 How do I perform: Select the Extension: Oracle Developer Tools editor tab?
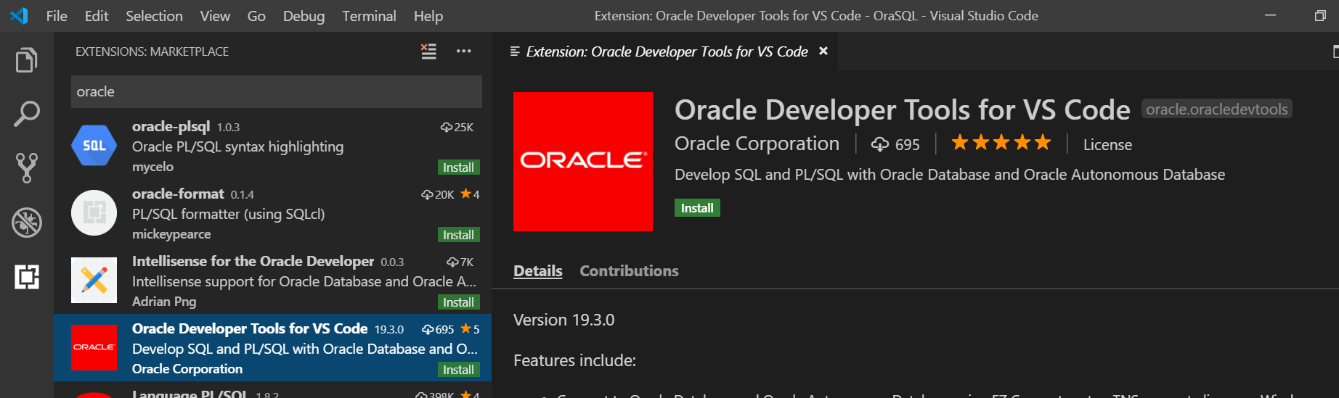pyautogui.click(x=666, y=51)
